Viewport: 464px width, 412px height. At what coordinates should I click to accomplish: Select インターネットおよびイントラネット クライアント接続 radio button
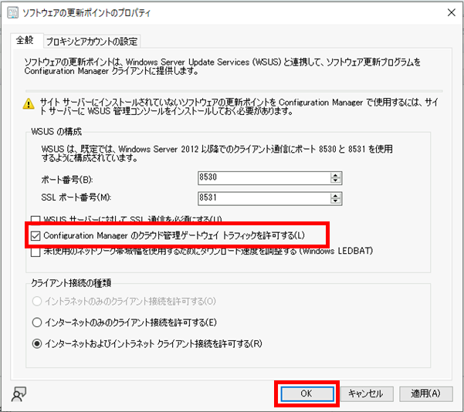click(37, 343)
